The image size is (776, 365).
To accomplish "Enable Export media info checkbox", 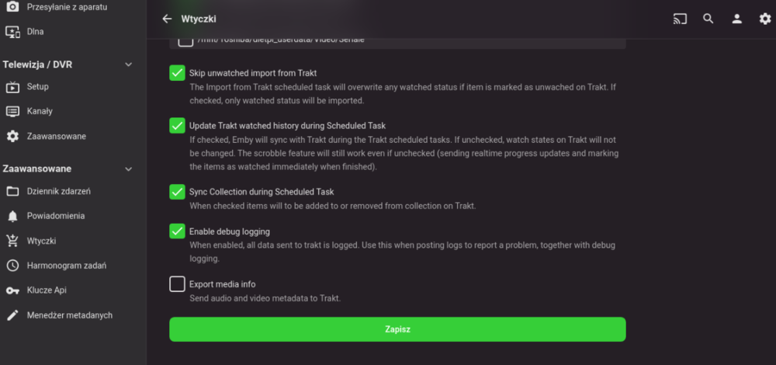I will coord(177,284).
